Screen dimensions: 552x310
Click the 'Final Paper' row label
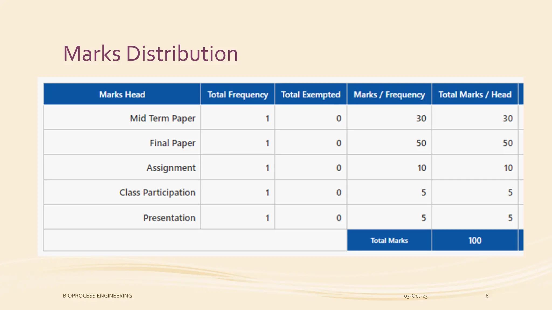coord(172,143)
